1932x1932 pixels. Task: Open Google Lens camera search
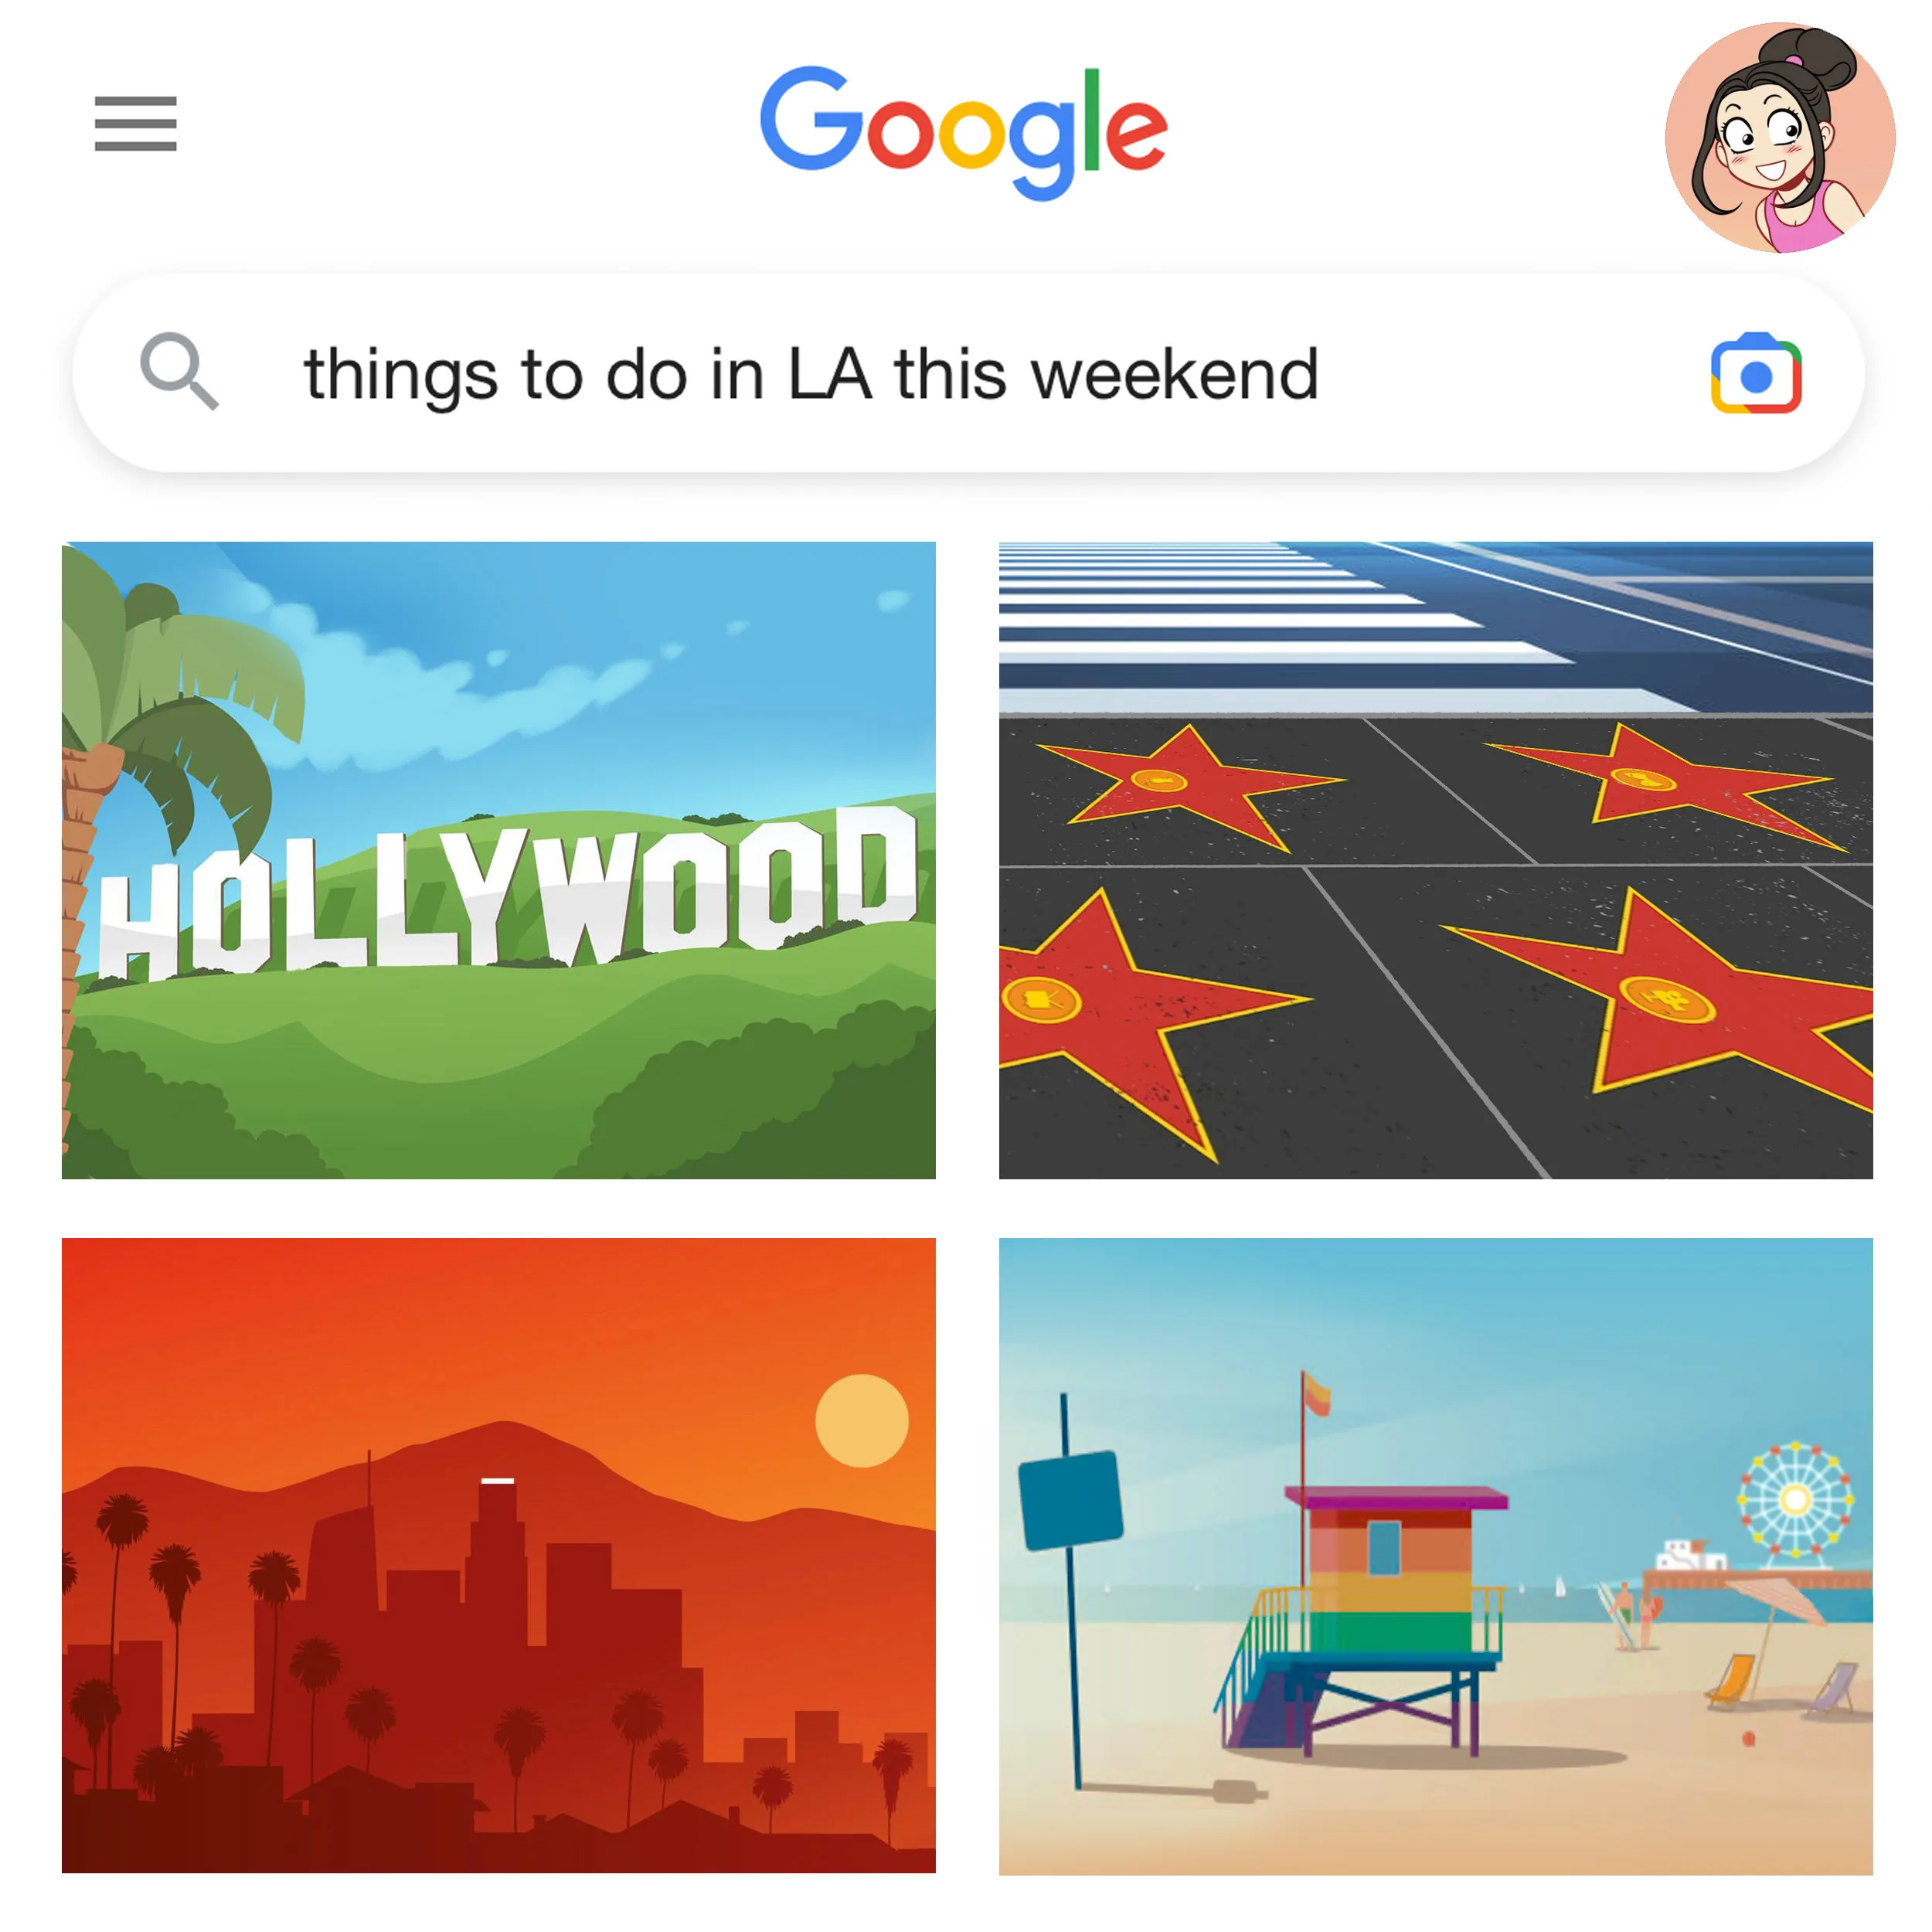pyautogui.click(x=1756, y=373)
